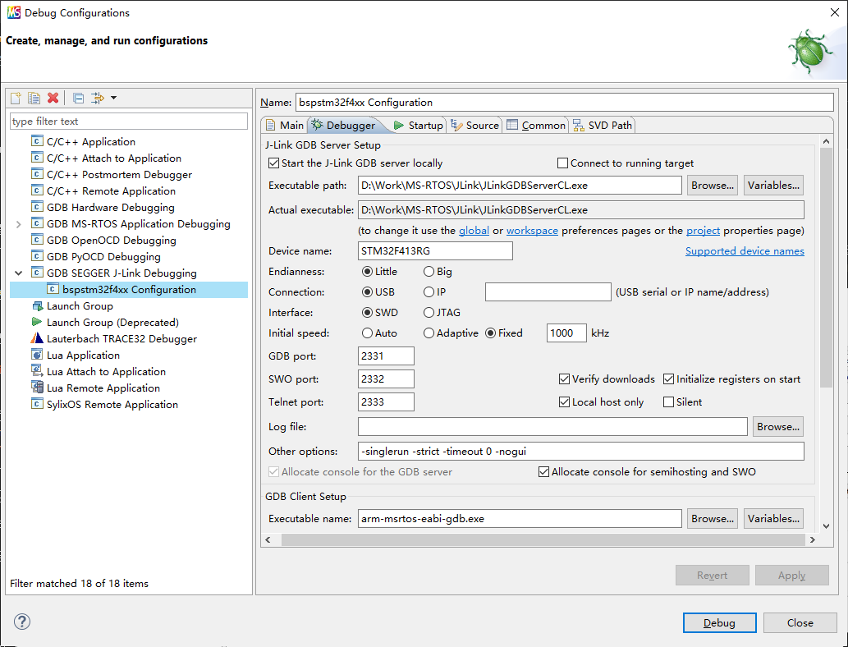Open the filter dropdown arrow in toolbar
Screen dimensions: 848x647
tap(113, 99)
